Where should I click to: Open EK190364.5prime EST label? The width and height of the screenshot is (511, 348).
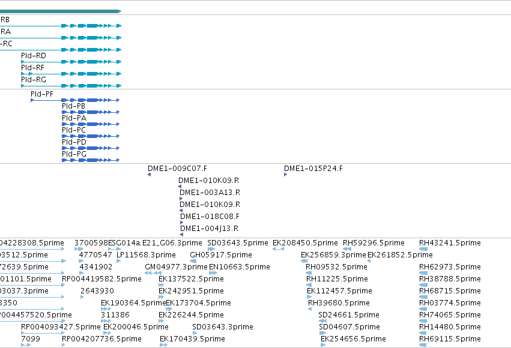coord(134,303)
